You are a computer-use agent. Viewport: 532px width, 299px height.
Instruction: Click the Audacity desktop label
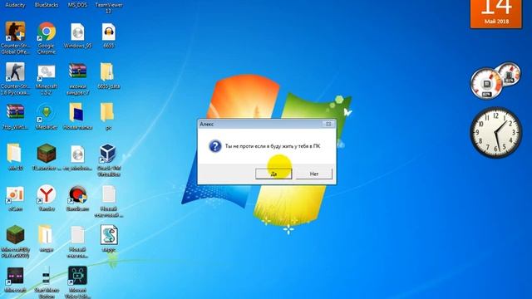(15, 5)
